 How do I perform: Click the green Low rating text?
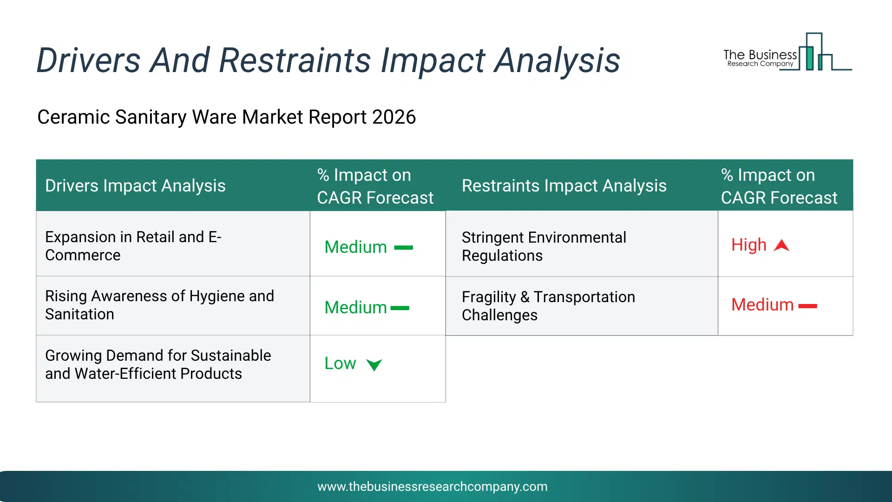[340, 363]
